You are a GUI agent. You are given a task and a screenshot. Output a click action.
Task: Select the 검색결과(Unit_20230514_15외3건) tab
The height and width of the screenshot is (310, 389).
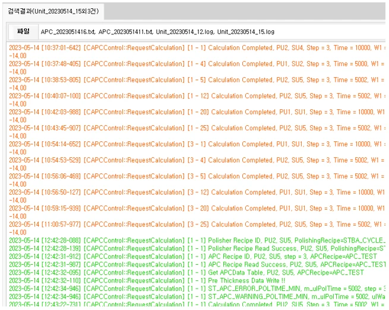pyautogui.click(x=53, y=11)
